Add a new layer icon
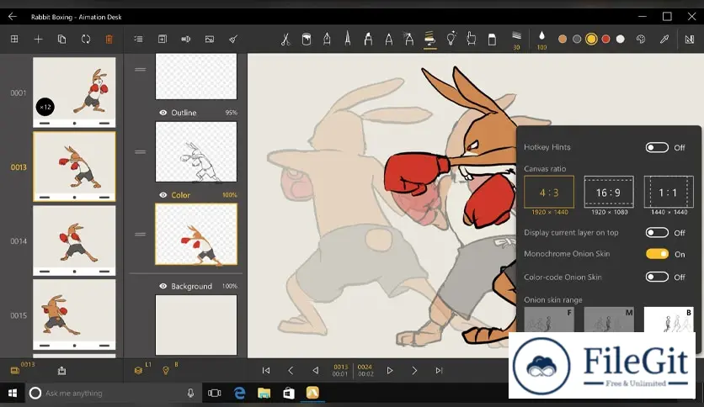704x407 pixels. point(162,39)
